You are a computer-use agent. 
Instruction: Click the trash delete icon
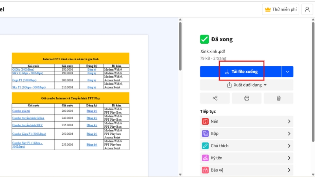click(x=278, y=98)
